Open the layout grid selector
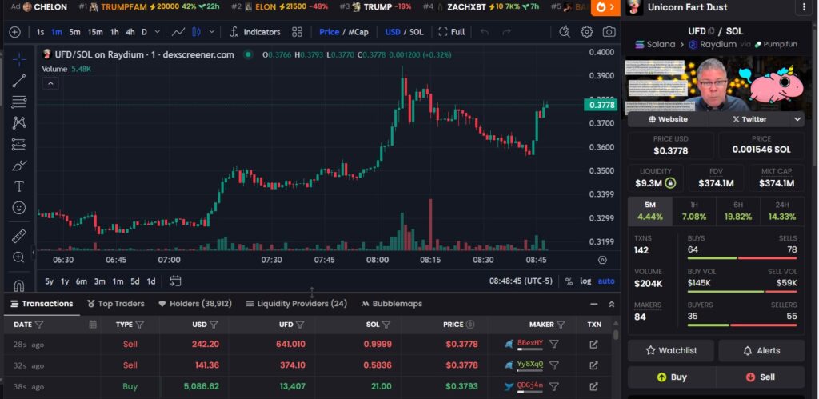 pyautogui.click(x=298, y=32)
